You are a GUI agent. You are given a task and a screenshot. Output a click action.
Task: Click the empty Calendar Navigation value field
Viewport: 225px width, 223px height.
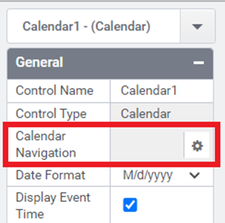pos(147,145)
